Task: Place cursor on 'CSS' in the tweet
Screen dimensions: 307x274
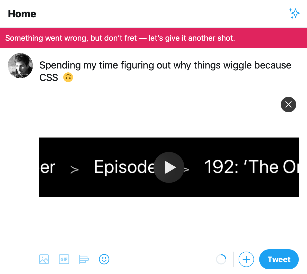Action: point(49,78)
